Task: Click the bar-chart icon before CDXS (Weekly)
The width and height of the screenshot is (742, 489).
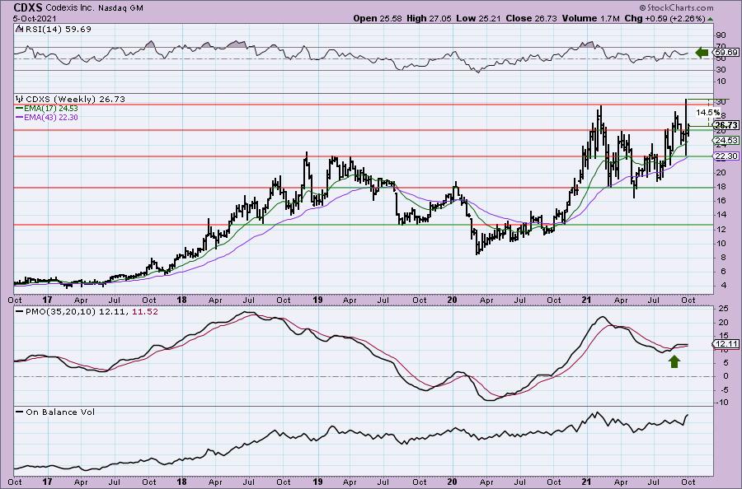Action: coord(20,99)
